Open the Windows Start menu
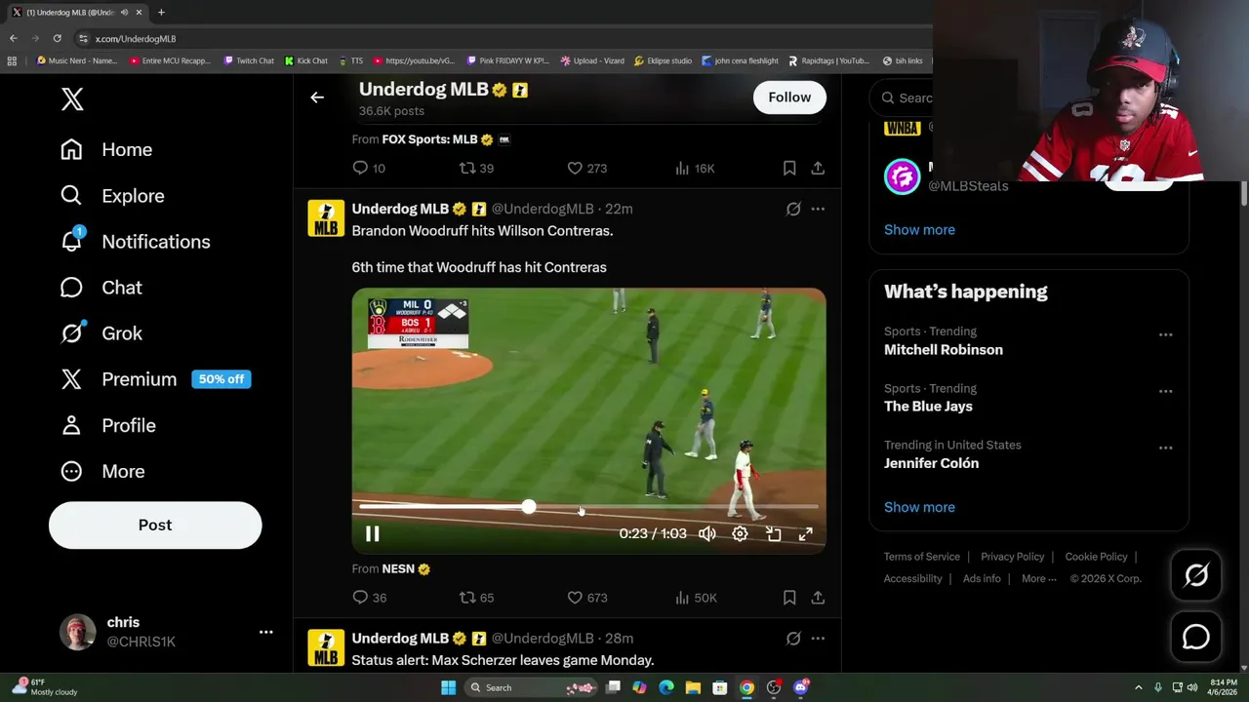This screenshot has height=702, width=1249. coord(448,687)
